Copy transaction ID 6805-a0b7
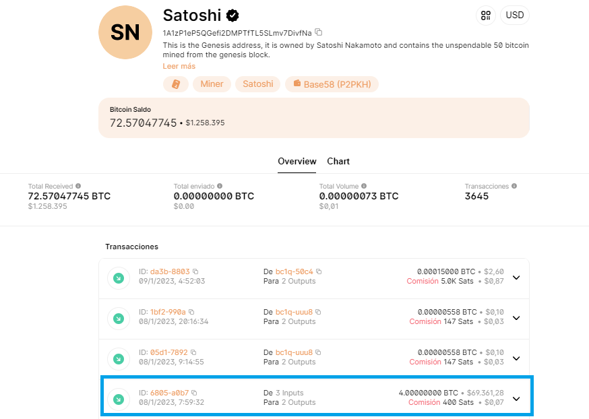This screenshot has width=589, height=419. (194, 393)
